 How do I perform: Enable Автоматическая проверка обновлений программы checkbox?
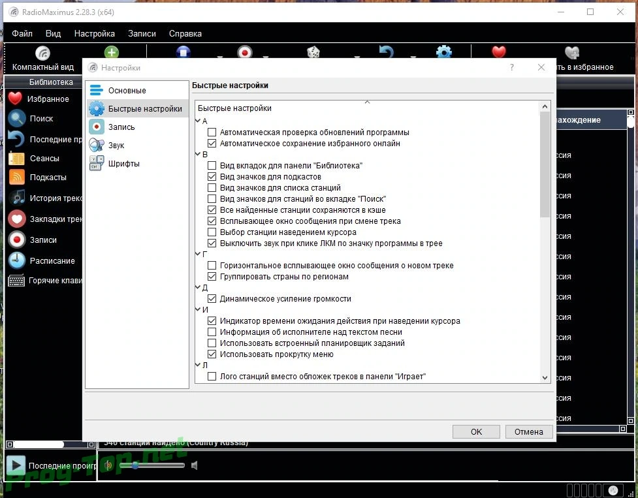coord(212,132)
